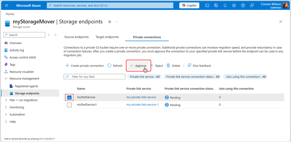The image size is (291, 142).
Task: Delete the selected connection
Action: click(174, 66)
